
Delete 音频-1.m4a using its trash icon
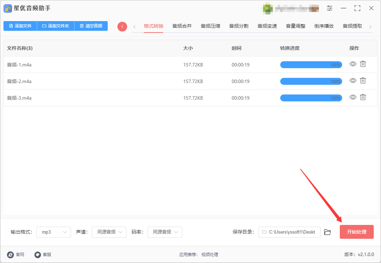pyautogui.click(x=363, y=64)
